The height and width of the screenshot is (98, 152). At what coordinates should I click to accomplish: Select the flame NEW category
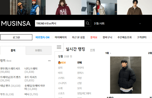click(62, 63)
